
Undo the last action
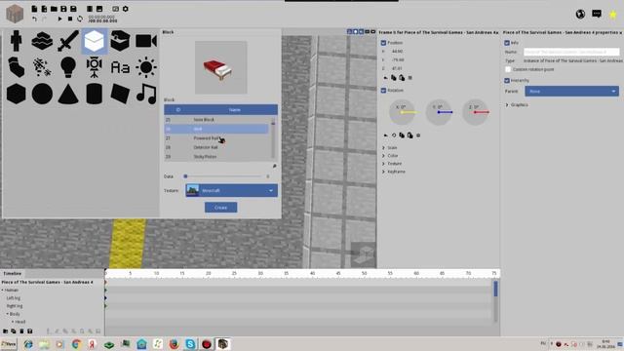[x=35, y=19]
